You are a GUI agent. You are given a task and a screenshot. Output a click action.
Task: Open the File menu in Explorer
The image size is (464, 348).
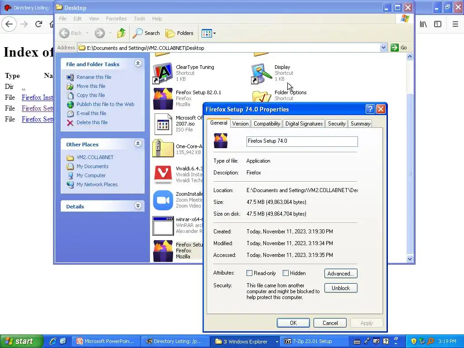[x=63, y=19]
